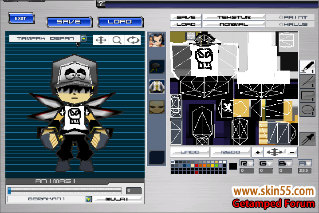Screen dimensions: 319x213
Task: Open the A alpha channel dropdown
Action: [304, 163]
